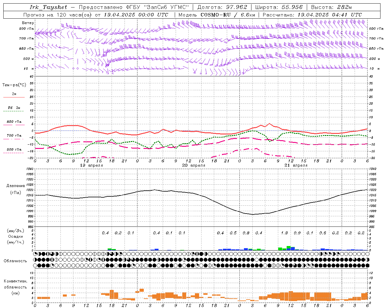385x308 pixels.
Task: Click the "Td 2м" dew point legend entry
Action: point(14,108)
